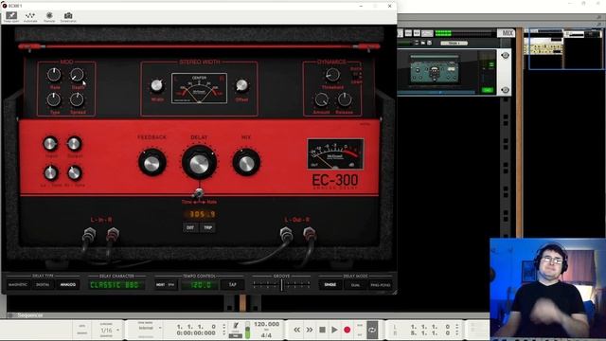Adjust the click level slider in transport
Image resolution: width=606 pixels, height=341 pixels.
pos(247,330)
